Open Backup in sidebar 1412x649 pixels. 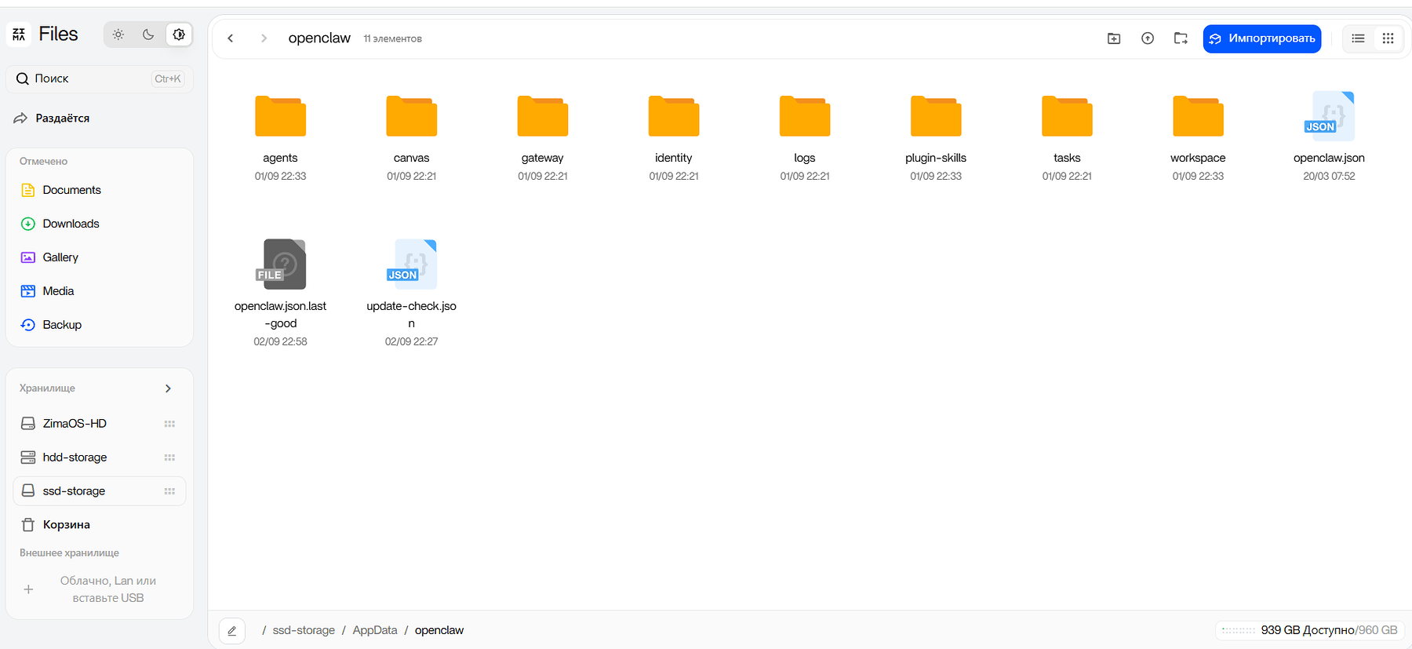pos(51,325)
